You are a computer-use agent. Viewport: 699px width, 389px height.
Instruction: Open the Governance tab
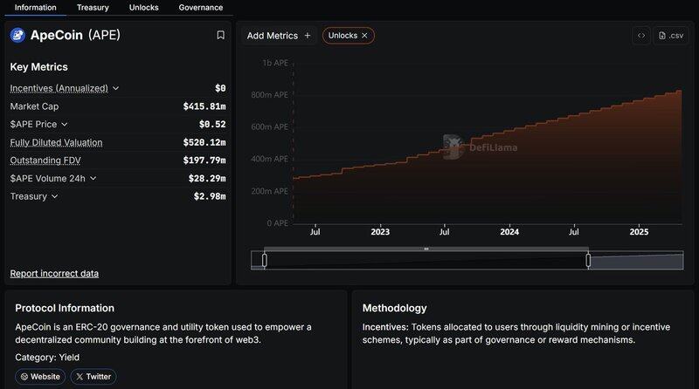pos(201,8)
